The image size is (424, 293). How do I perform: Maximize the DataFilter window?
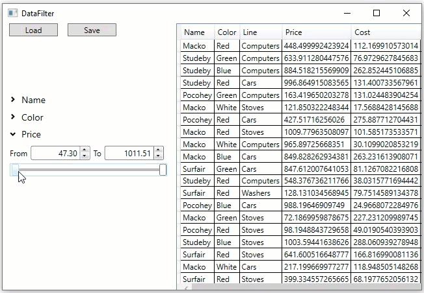377,13
